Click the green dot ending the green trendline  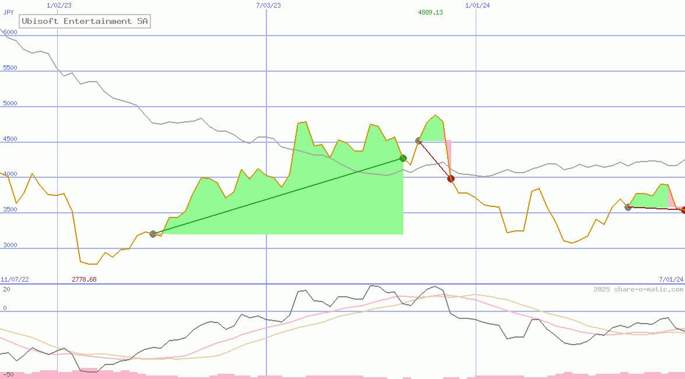coord(403,158)
